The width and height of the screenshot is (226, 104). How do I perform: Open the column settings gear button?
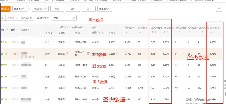(219, 9)
